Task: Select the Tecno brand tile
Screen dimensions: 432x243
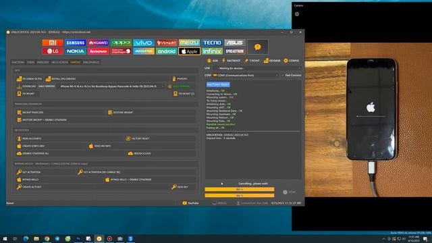Action: (x=212, y=43)
